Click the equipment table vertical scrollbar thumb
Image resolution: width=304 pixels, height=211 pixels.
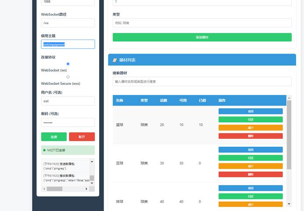(289, 134)
